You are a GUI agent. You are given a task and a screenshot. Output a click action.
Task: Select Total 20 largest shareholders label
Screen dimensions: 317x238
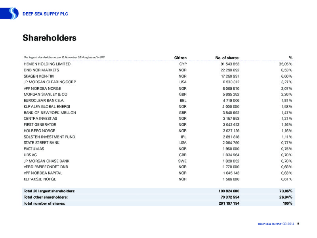pyautogui.click(x=50, y=191)
